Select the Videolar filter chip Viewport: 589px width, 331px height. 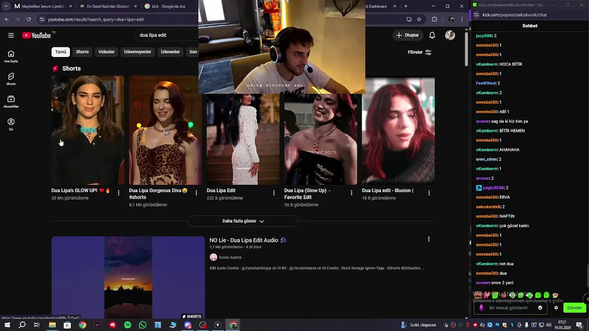point(106,52)
